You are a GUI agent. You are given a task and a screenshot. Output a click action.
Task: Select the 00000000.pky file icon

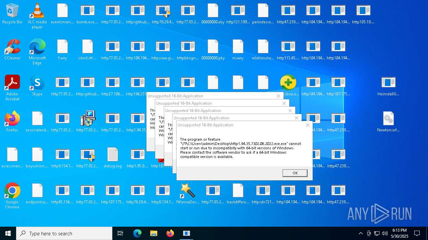click(x=213, y=50)
